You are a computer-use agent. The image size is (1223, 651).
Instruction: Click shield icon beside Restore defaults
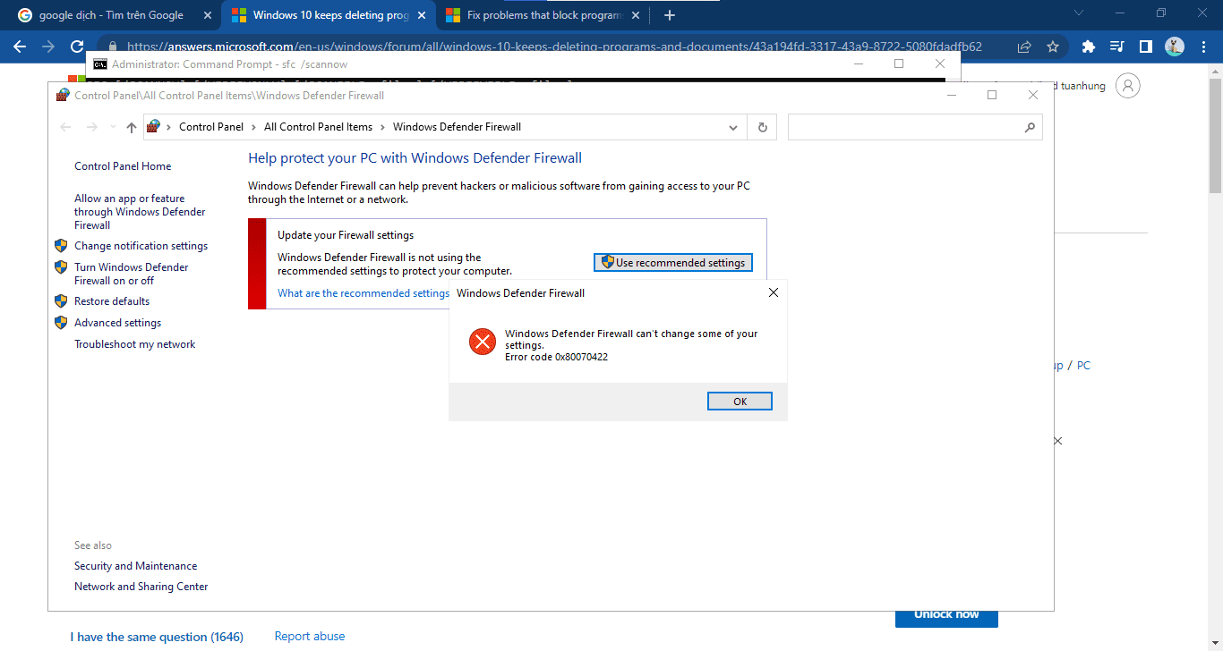coord(61,300)
